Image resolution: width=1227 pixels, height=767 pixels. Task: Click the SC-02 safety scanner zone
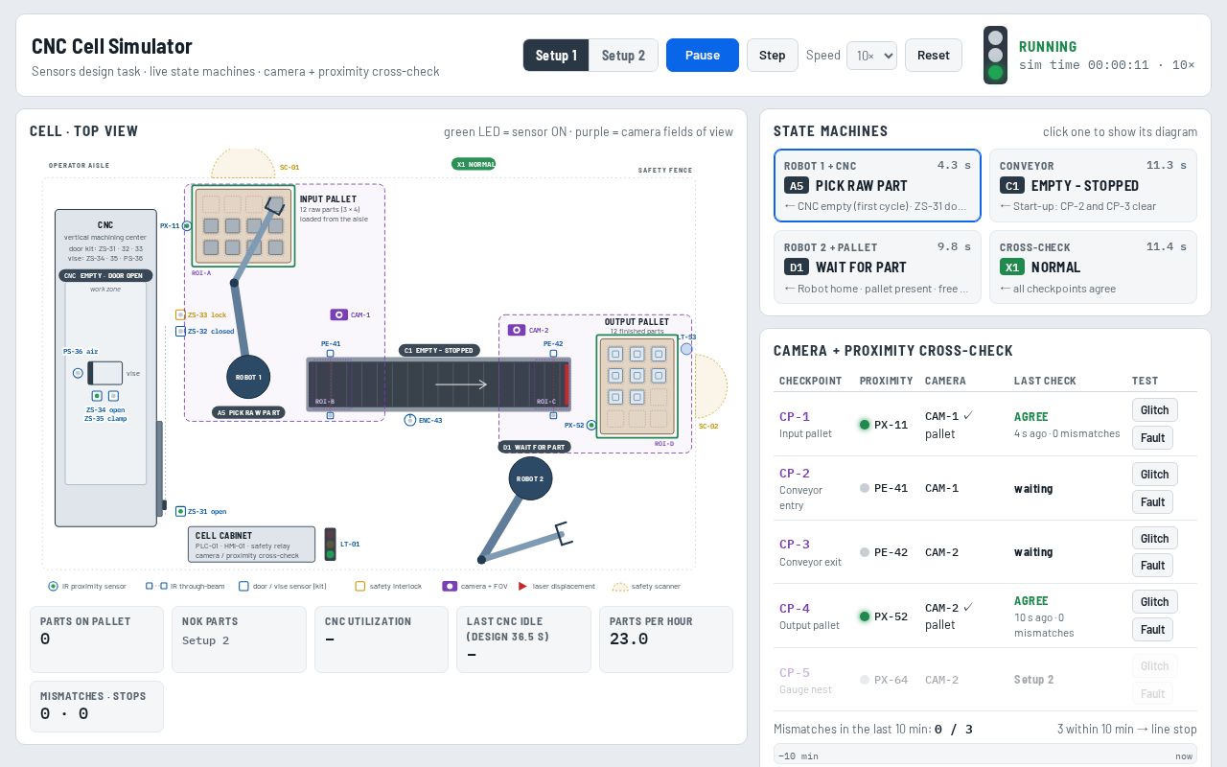(x=710, y=385)
